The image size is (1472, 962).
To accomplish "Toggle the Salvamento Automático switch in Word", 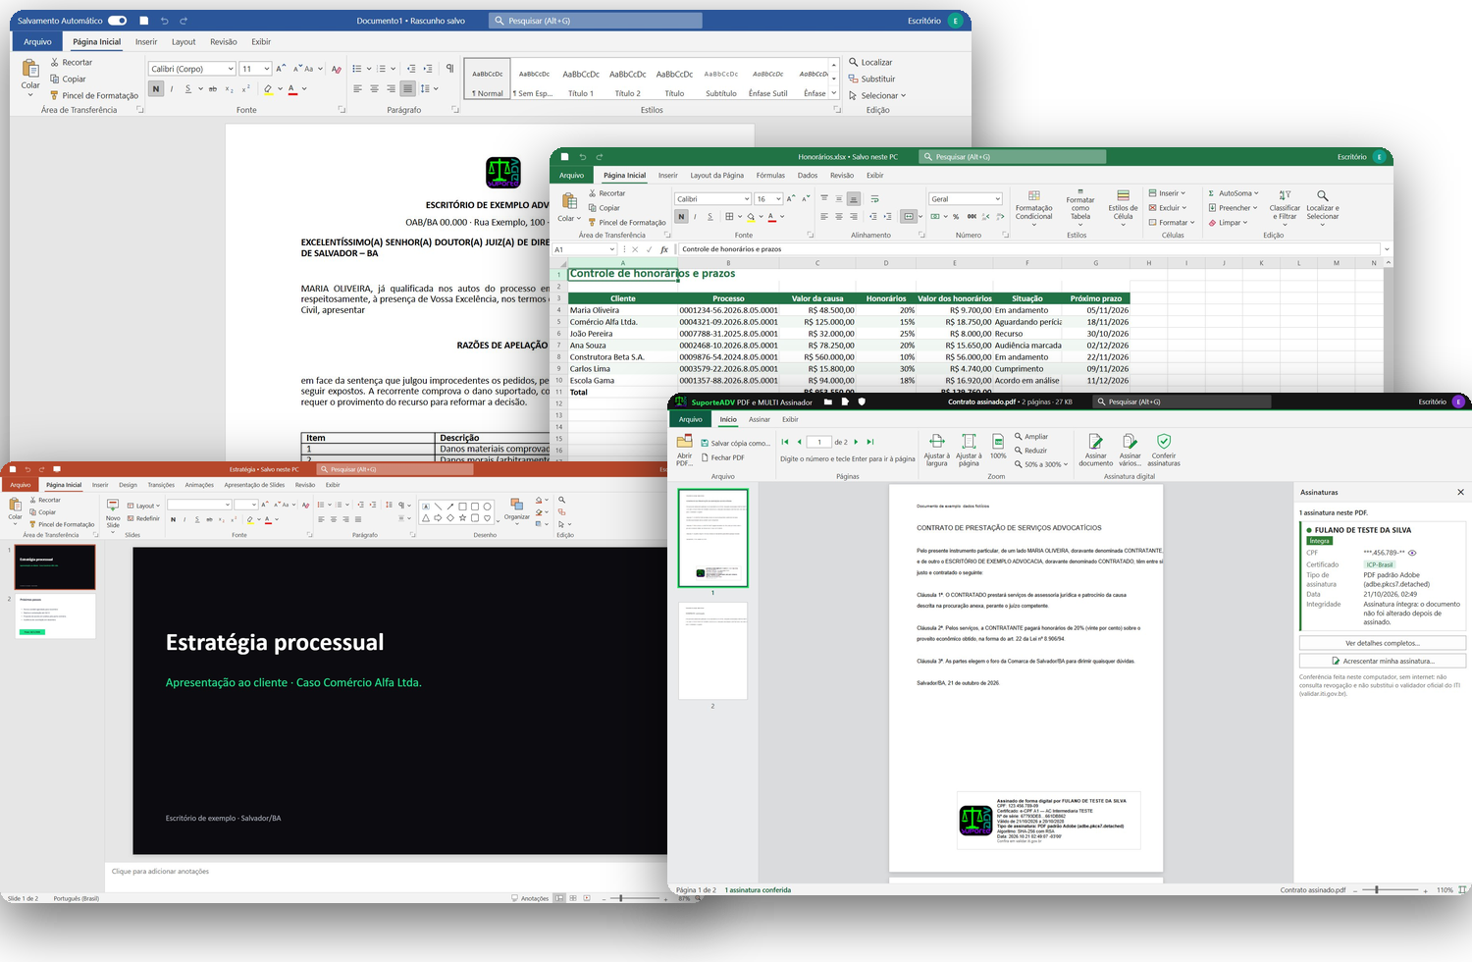I will pyautogui.click(x=118, y=21).
